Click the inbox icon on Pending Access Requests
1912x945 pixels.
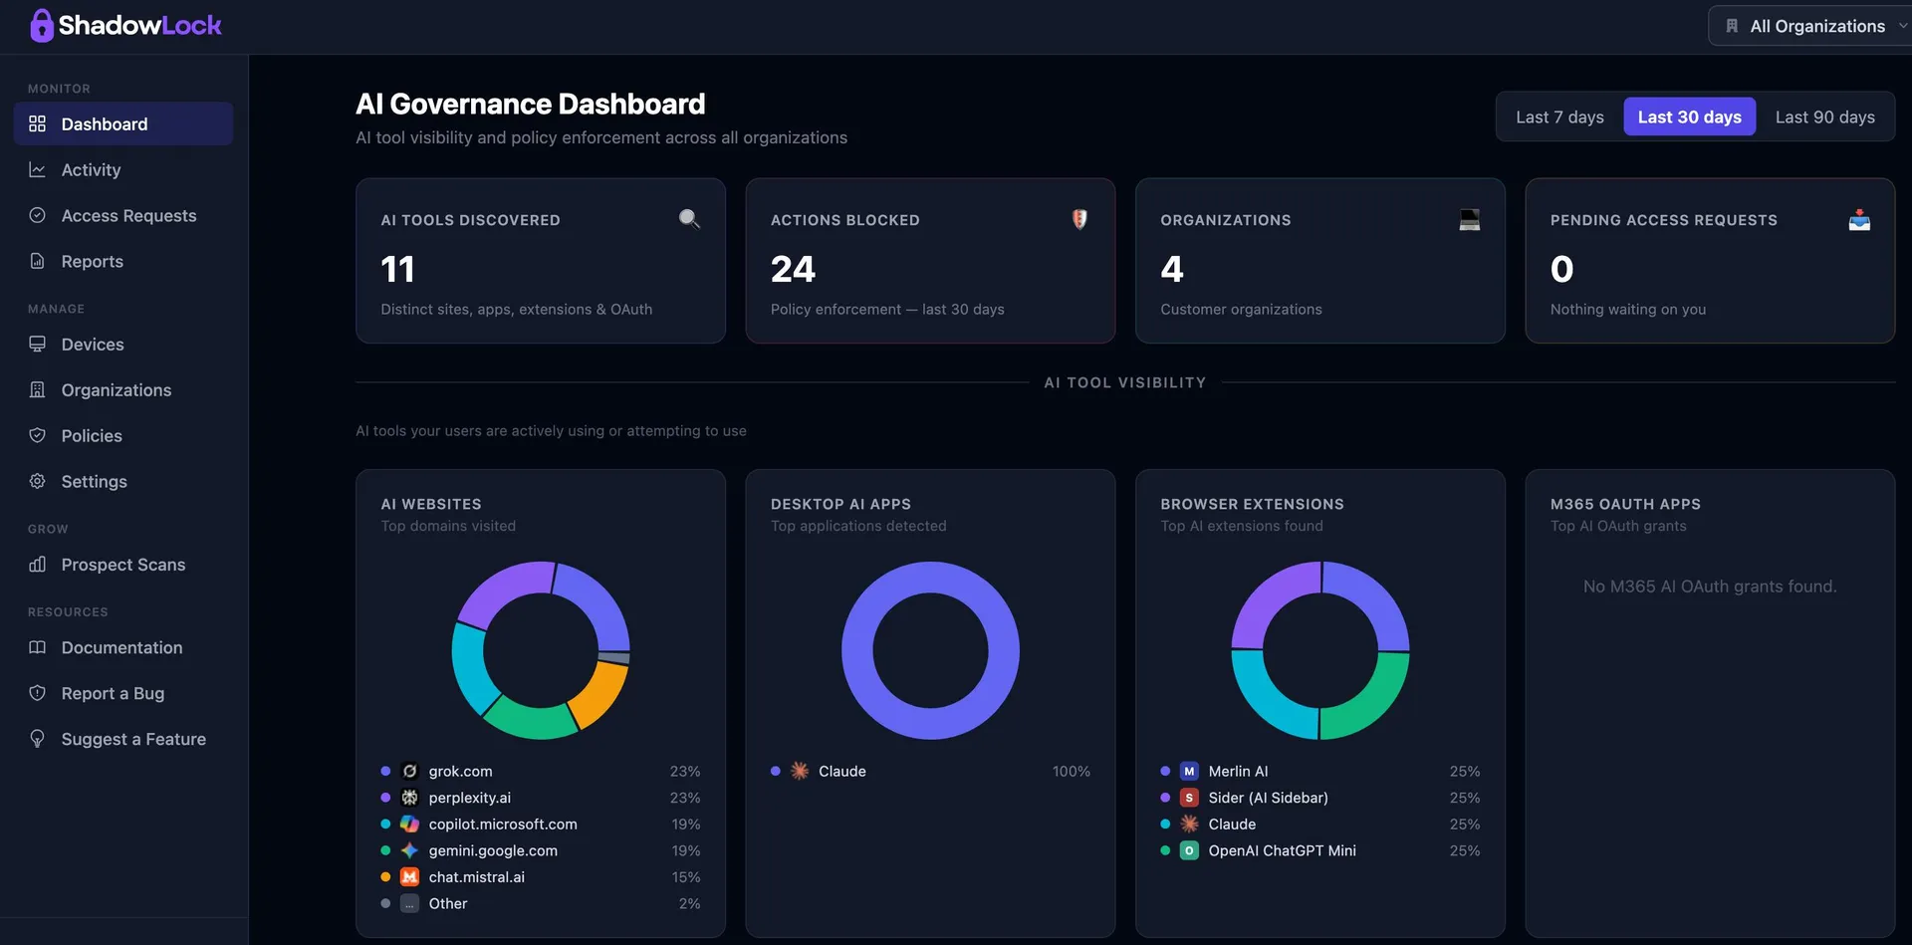1859,219
